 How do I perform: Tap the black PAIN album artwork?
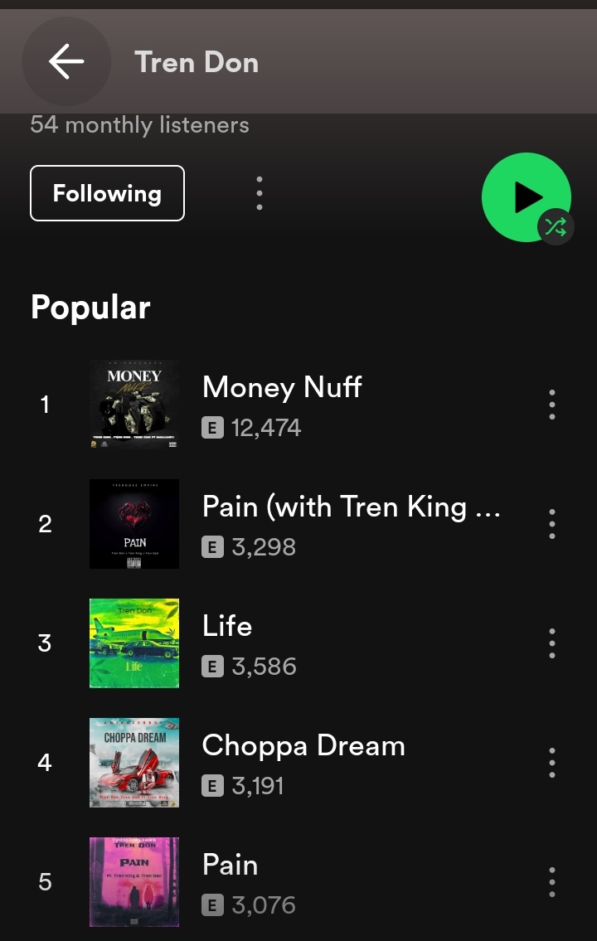[134, 524]
